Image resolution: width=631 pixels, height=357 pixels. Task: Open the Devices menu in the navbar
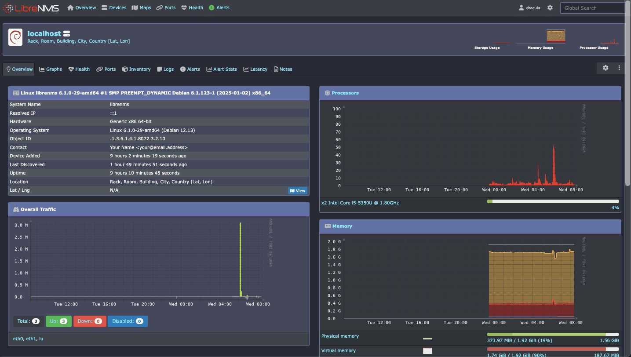[114, 7]
